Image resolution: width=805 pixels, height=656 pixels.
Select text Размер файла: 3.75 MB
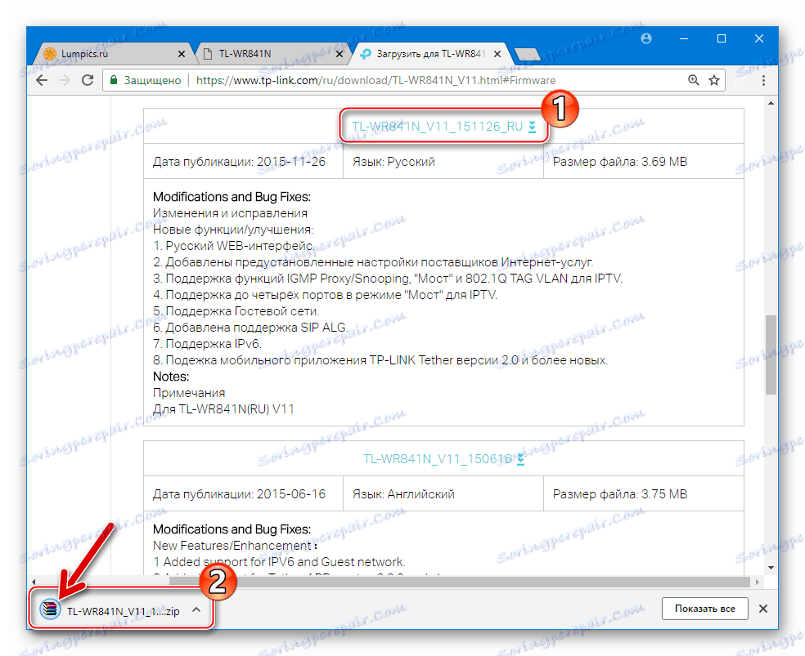(619, 494)
